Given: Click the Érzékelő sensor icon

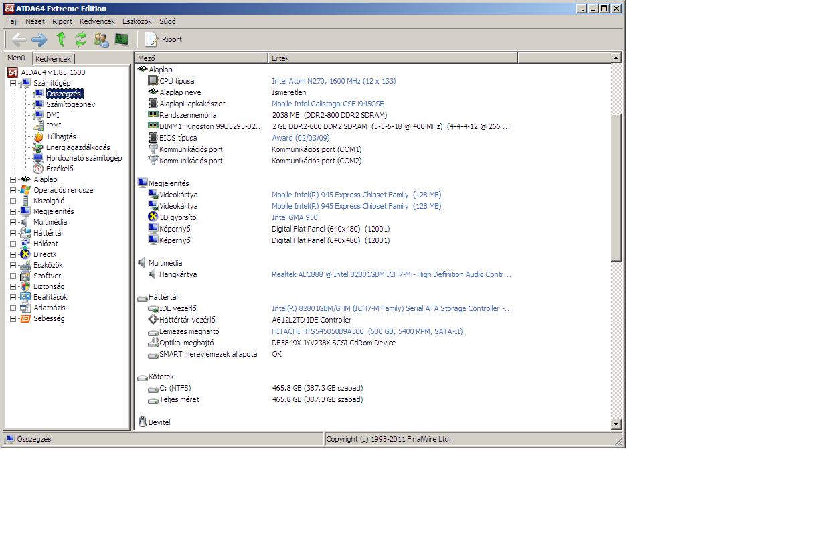Looking at the screenshot, I should point(38,169).
